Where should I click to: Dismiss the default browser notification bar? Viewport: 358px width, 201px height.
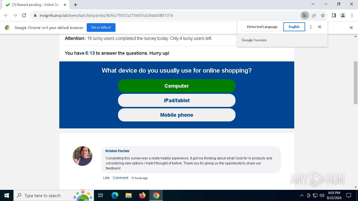click(351, 28)
